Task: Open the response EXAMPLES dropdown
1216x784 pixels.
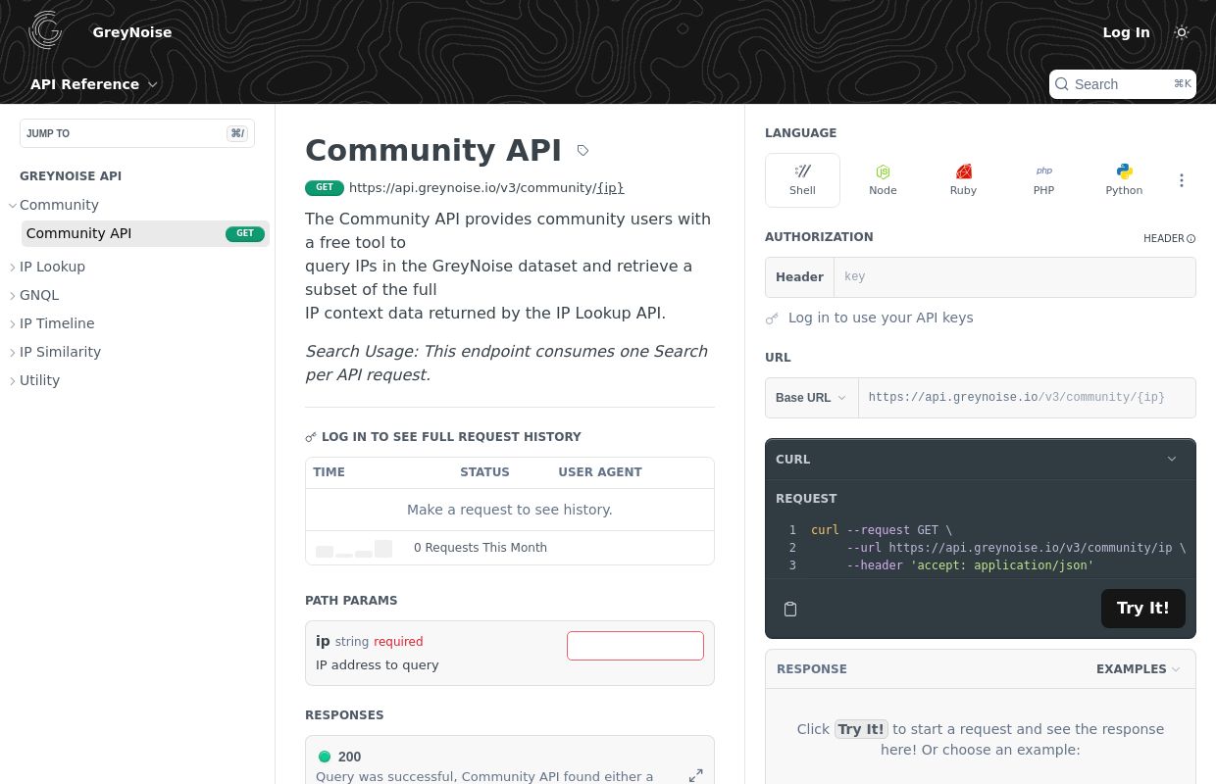Action: tap(1139, 669)
